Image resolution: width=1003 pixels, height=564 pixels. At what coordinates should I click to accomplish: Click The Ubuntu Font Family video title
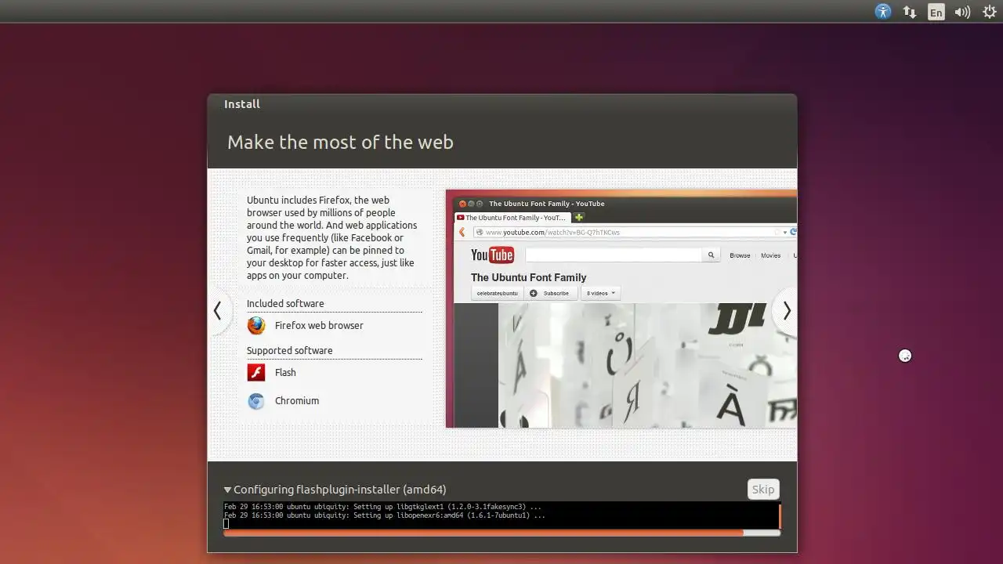point(528,277)
